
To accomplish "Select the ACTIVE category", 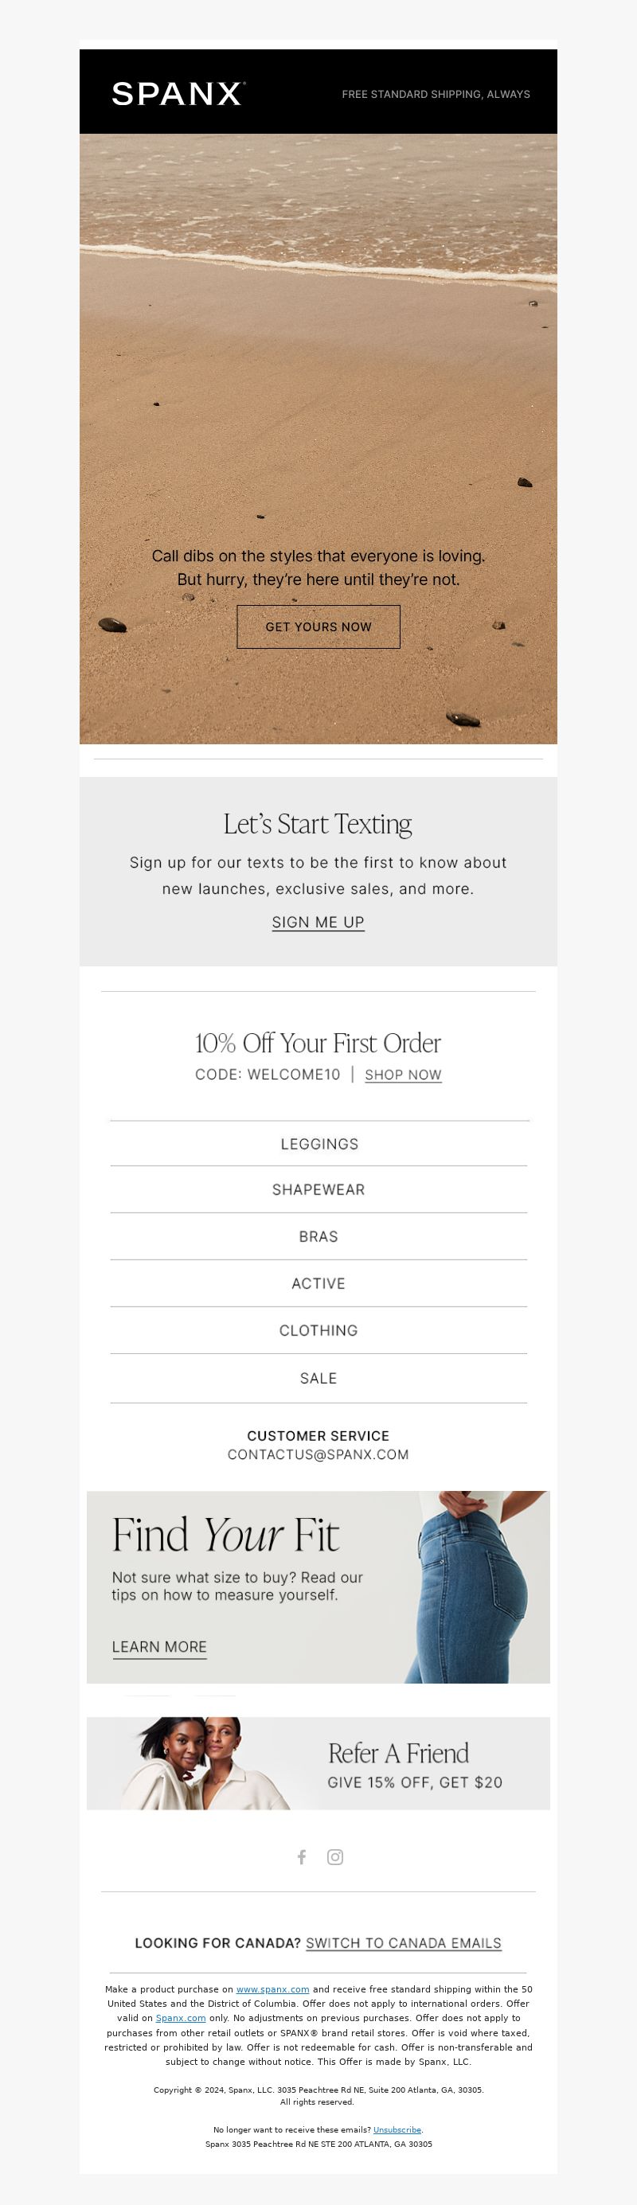I will (x=318, y=1283).
